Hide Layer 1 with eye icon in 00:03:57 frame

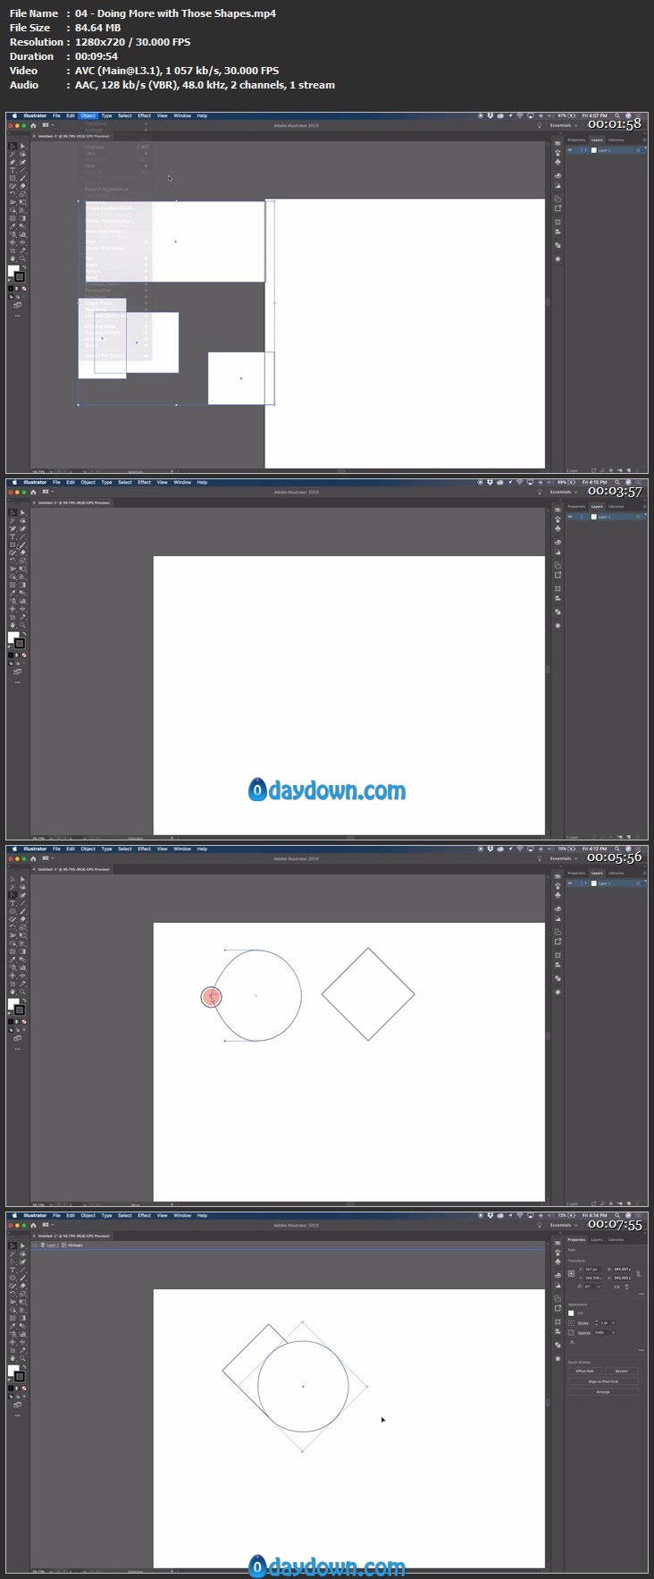[570, 517]
